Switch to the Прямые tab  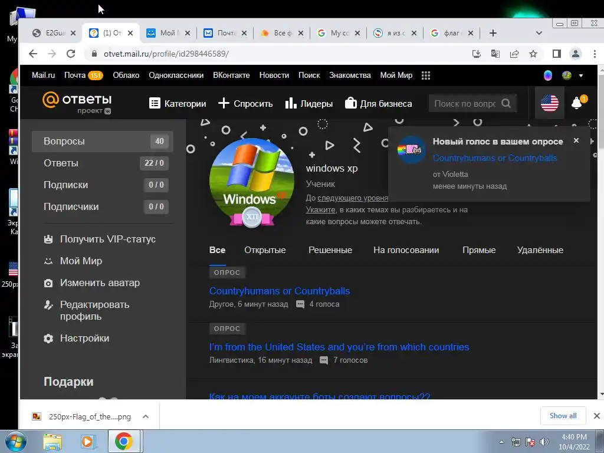(479, 250)
